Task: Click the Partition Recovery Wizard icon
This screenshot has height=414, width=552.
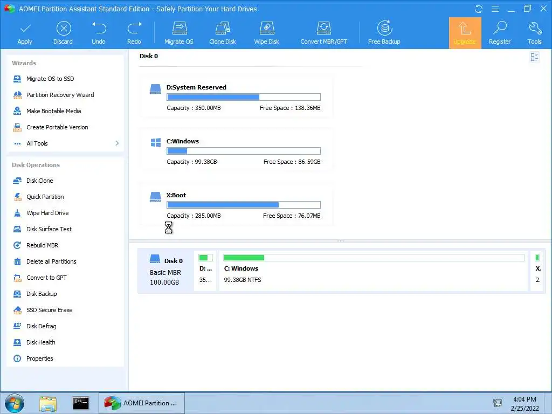Action: click(17, 95)
